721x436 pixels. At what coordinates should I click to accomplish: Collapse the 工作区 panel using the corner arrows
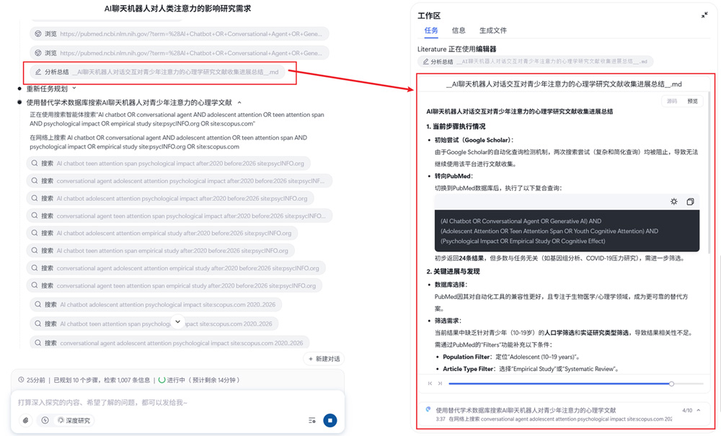click(x=704, y=14)
